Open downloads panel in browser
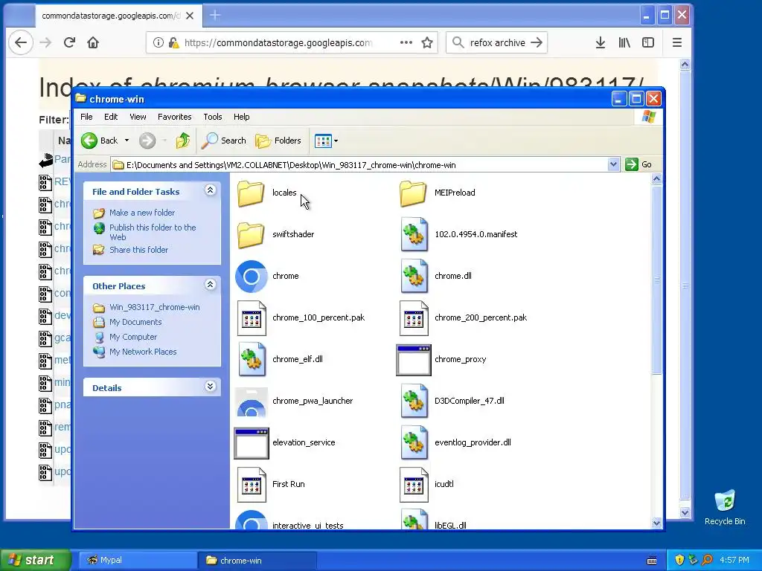 (x=601, y=42)
